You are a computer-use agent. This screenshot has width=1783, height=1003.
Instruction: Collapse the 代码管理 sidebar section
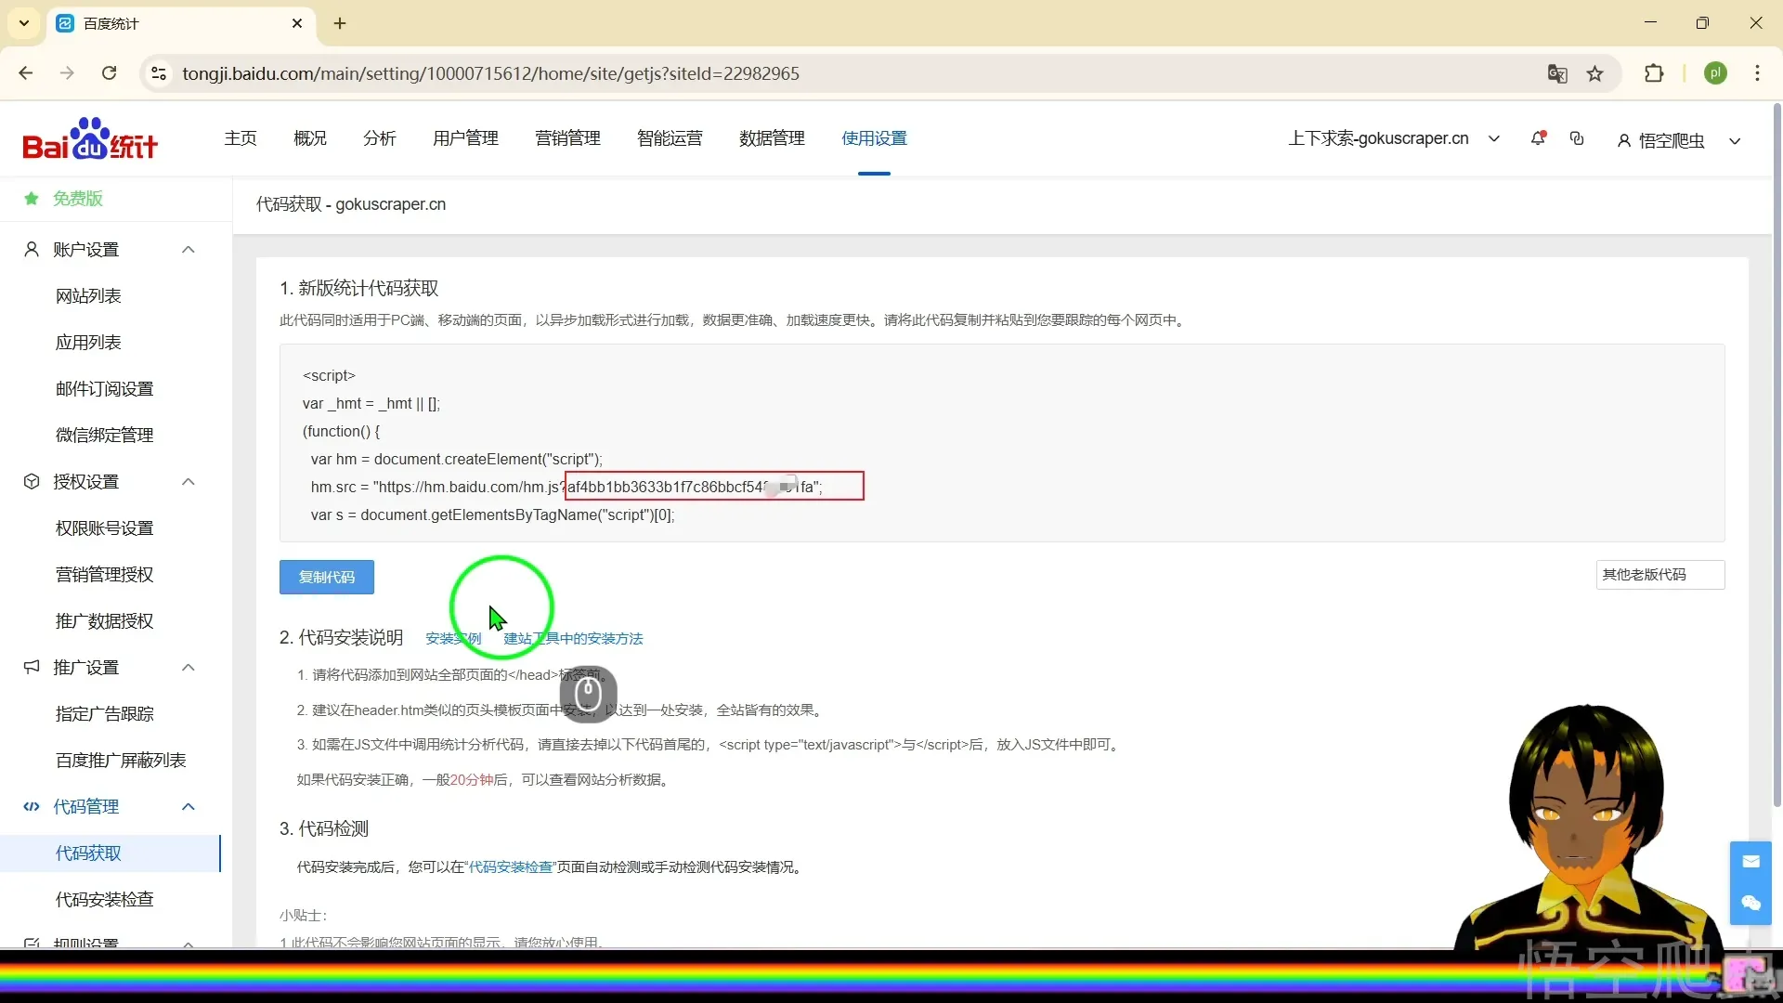(189, 807)
